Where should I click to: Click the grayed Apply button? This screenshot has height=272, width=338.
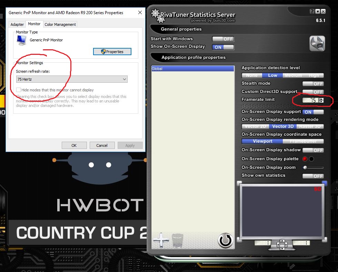tap(130, 145)
